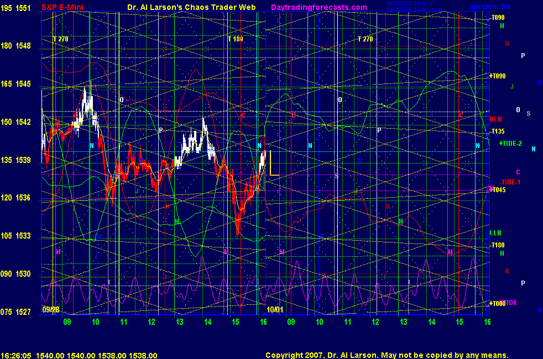Click the "105 1533" price axis label
This screenshot has width=543, height=359.
pyautogui.click(x=15, y=236)
